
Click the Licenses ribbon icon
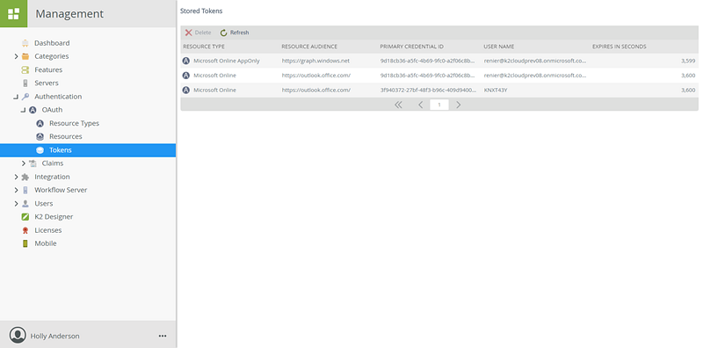(25, 230)
